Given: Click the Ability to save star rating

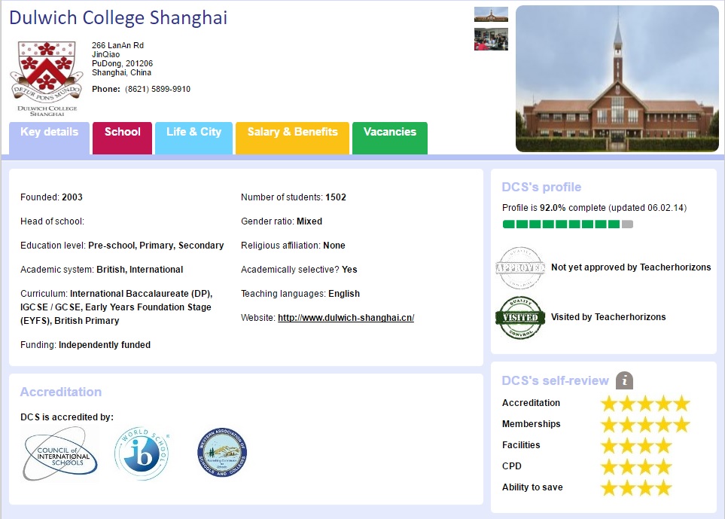Looking at the screenshot, I should [637, 487].
